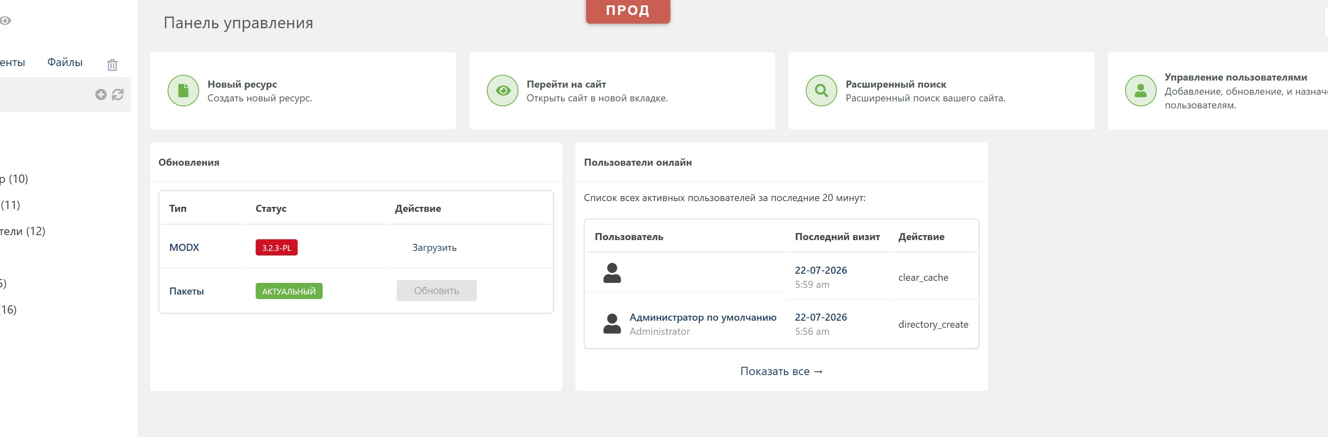Viewport: 1328px width, 437px height.
Task: Click the green document icon of Новый ресурс
Action: click(x=183, y=91)
